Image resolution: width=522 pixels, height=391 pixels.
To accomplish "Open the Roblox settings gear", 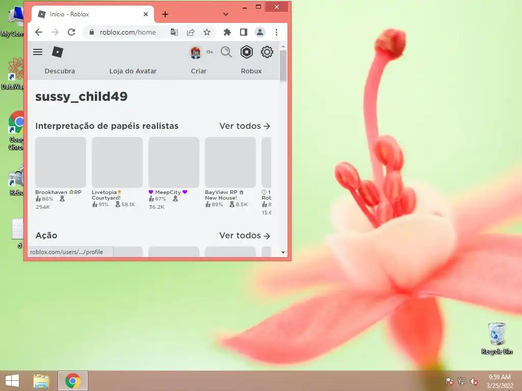I will pyautogui.click(x=267, y=52).
